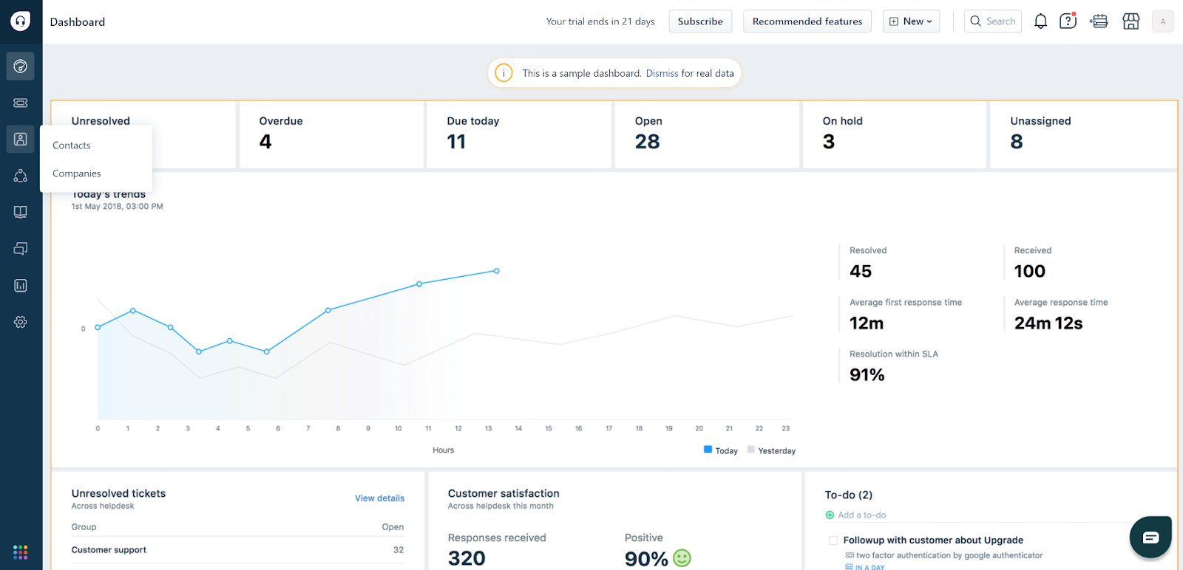Image resolution: width=1183 pixels, height=570 pixels.
Task: Open the marketplace store icon
Action: point(1131,21)
